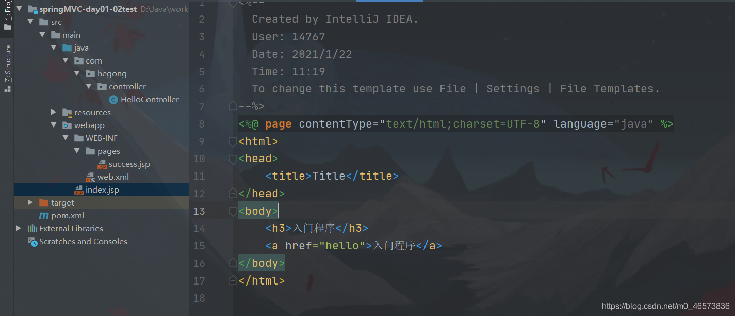This screenshot has width=735, height=316.
Task: Collapse the webapp folder arrow
Action: pos(54,125)
